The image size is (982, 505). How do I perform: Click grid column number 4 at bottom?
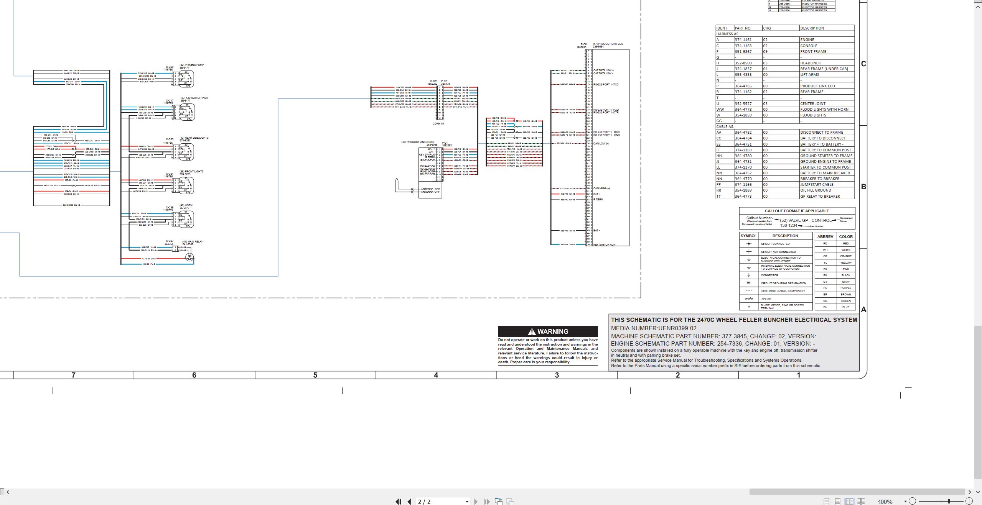point(436,375)
